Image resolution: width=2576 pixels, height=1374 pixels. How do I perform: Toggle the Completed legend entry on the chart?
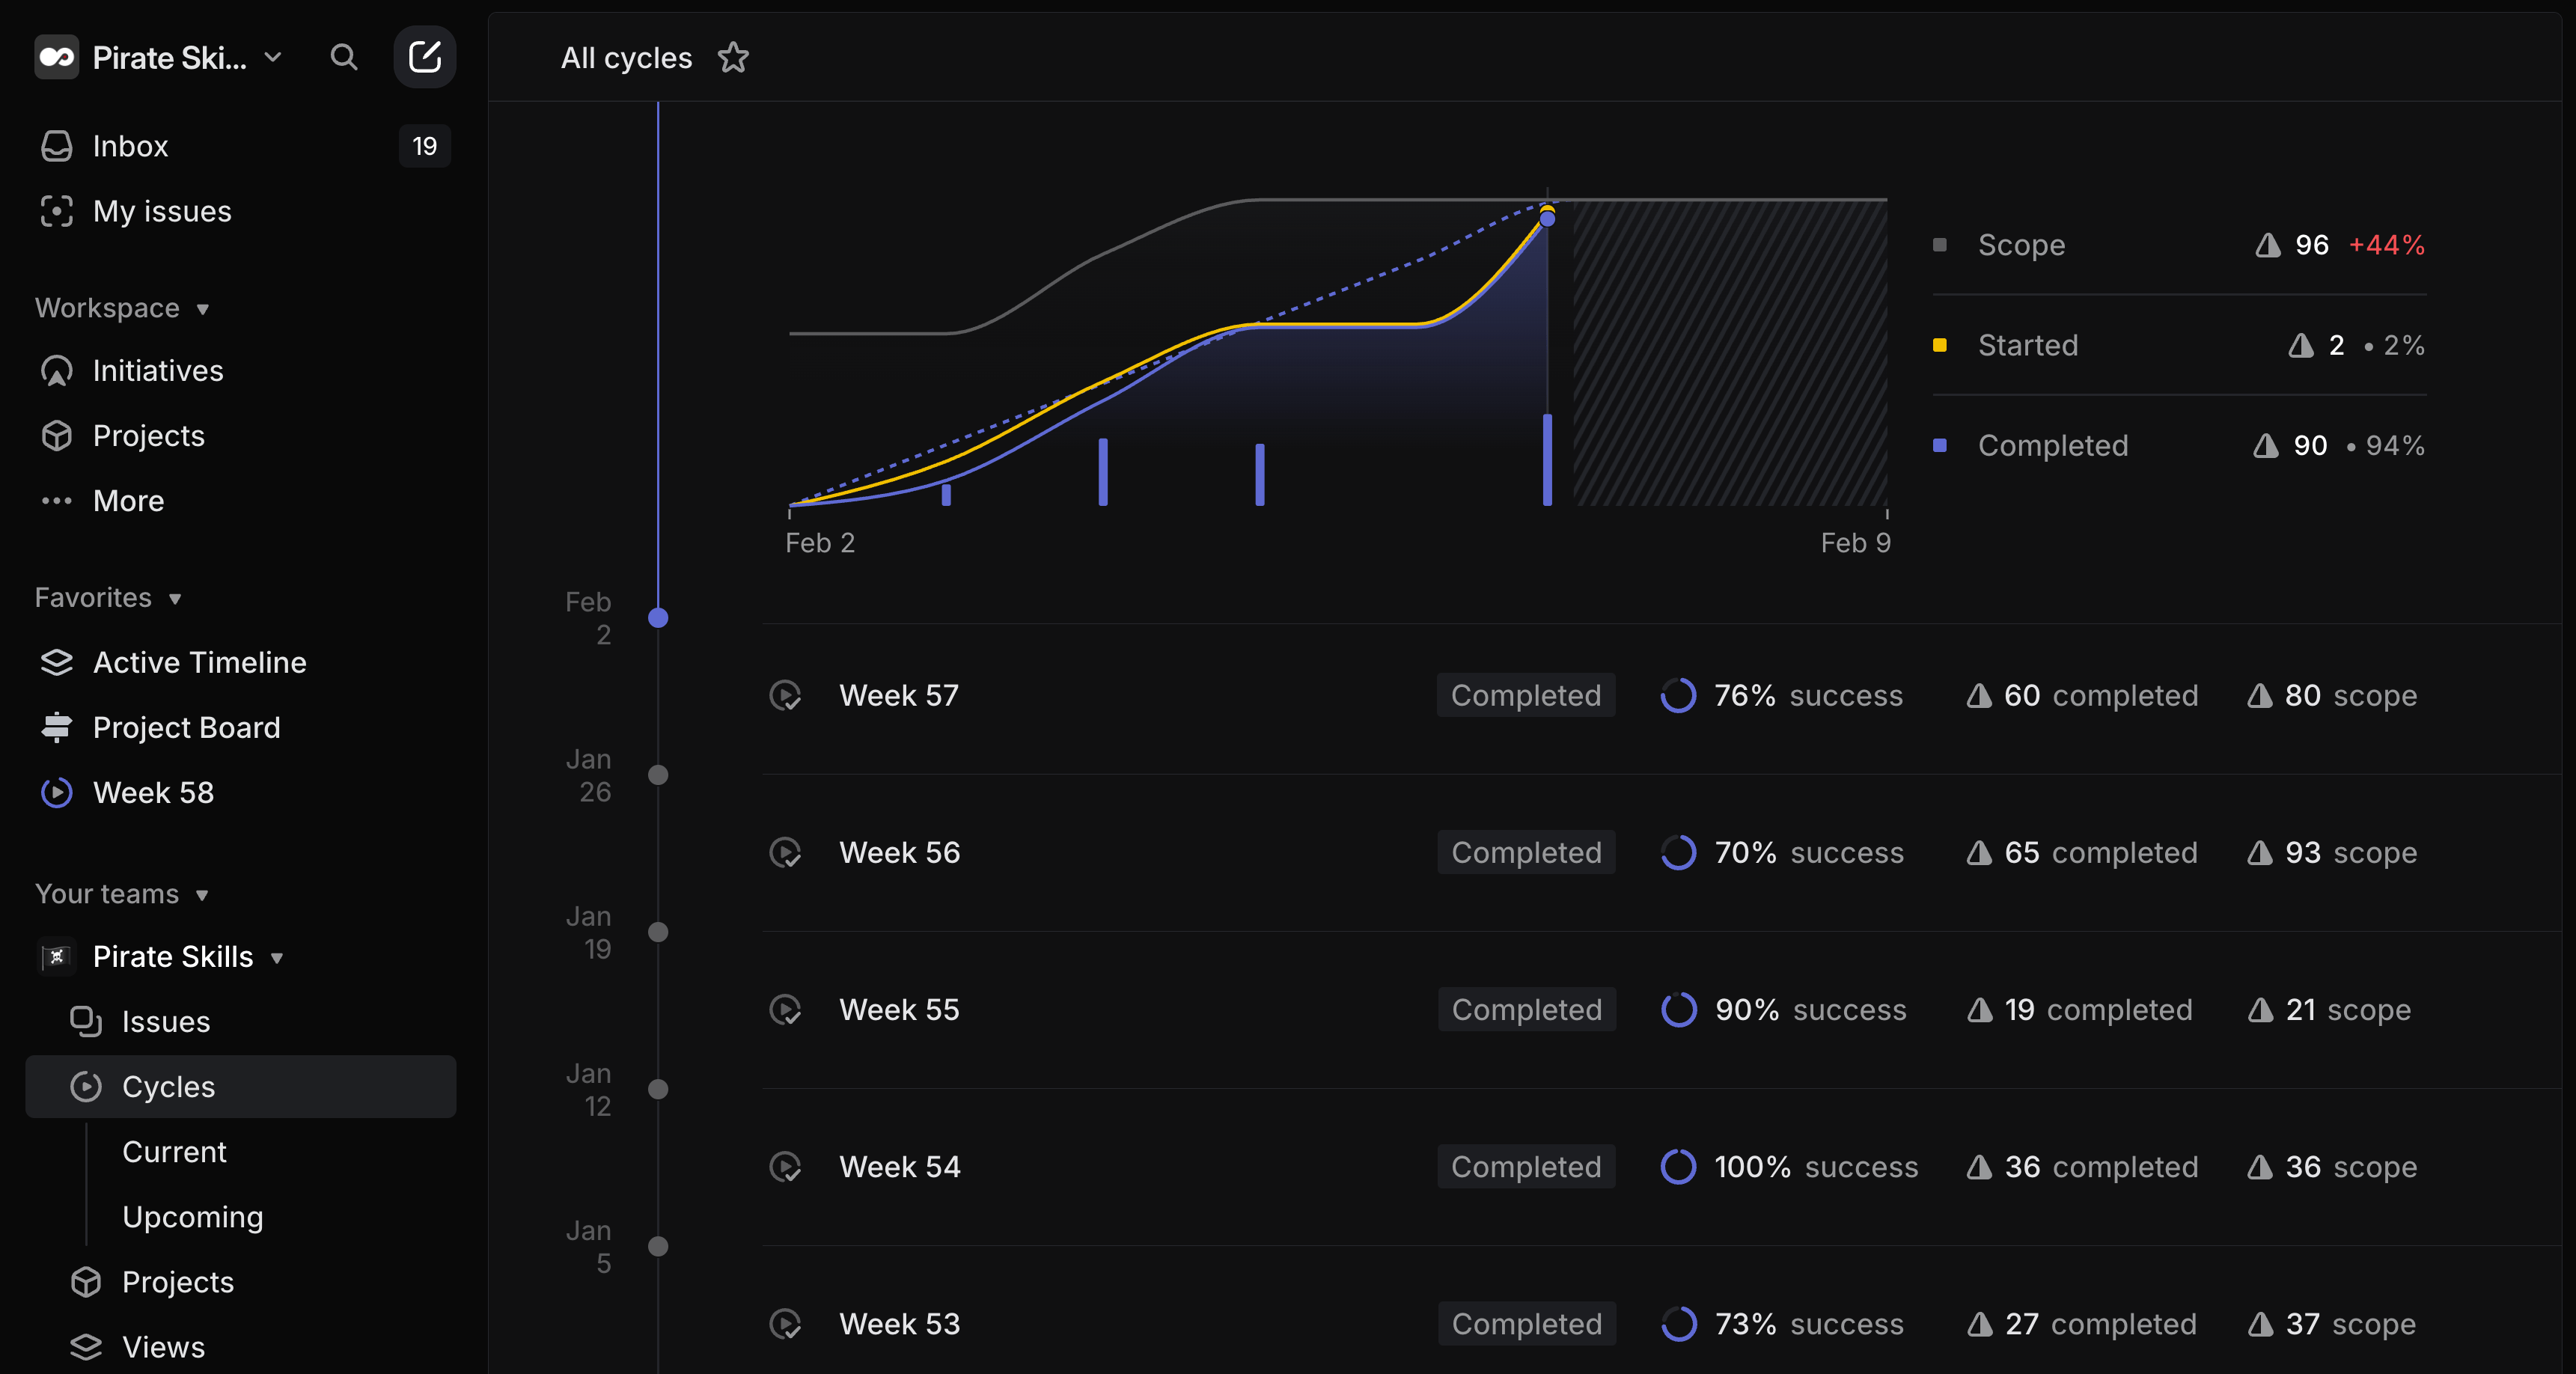[2052, 445]
